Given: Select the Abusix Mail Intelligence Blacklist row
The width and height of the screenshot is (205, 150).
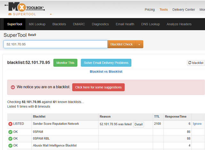Looking at the screenshot, I should pyautogui.click(x=106, y=146).
